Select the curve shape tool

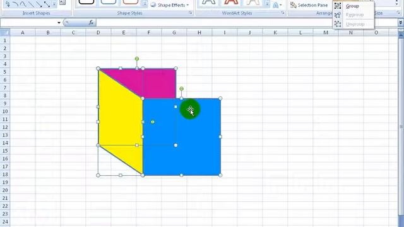[x=23, y=4]
